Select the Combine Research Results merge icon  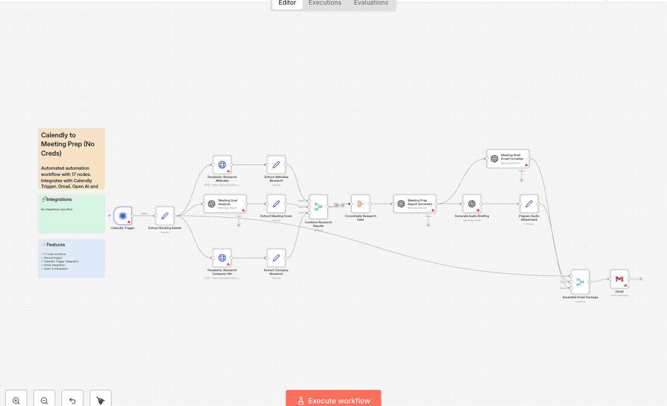coord(318,207)
